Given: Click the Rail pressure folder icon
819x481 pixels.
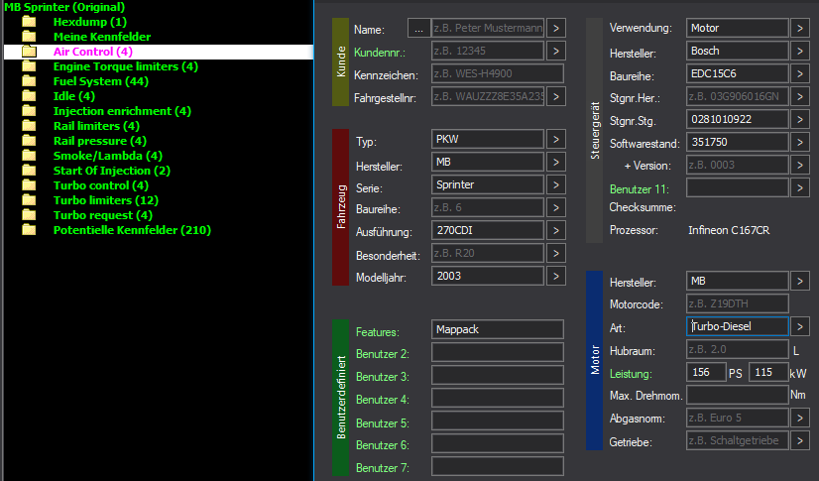Looking at the screenshot, I should 29,141.
